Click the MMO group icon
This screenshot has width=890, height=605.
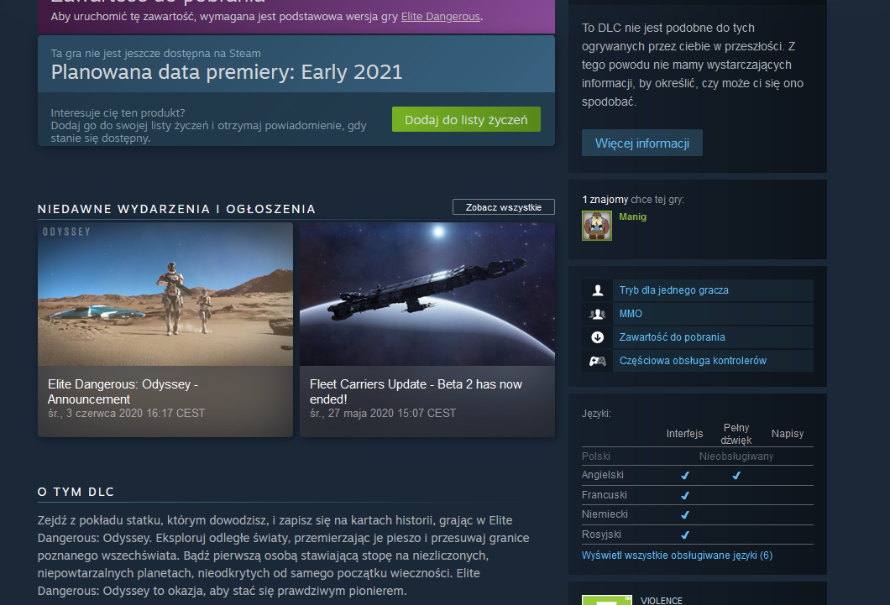(x=597, y=314)
